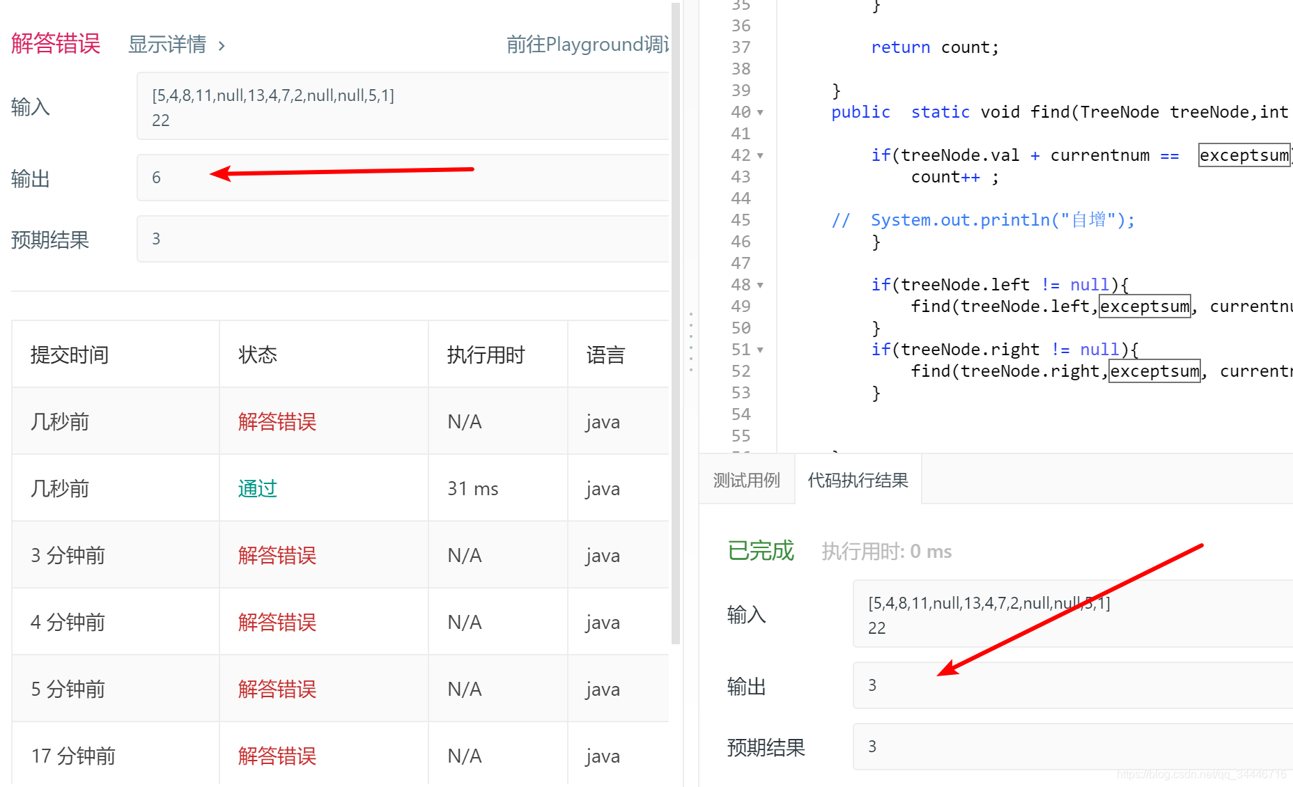Screen dimensions: 1293x787
Task: Click the 执行用时 column header
Action: click(486, 354)
